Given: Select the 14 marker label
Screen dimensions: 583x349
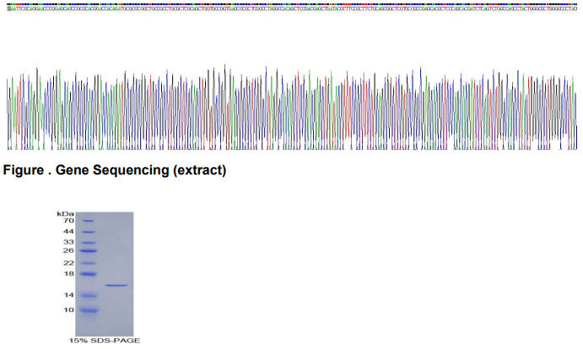Looking at the screenshot, I should [68, 295].
